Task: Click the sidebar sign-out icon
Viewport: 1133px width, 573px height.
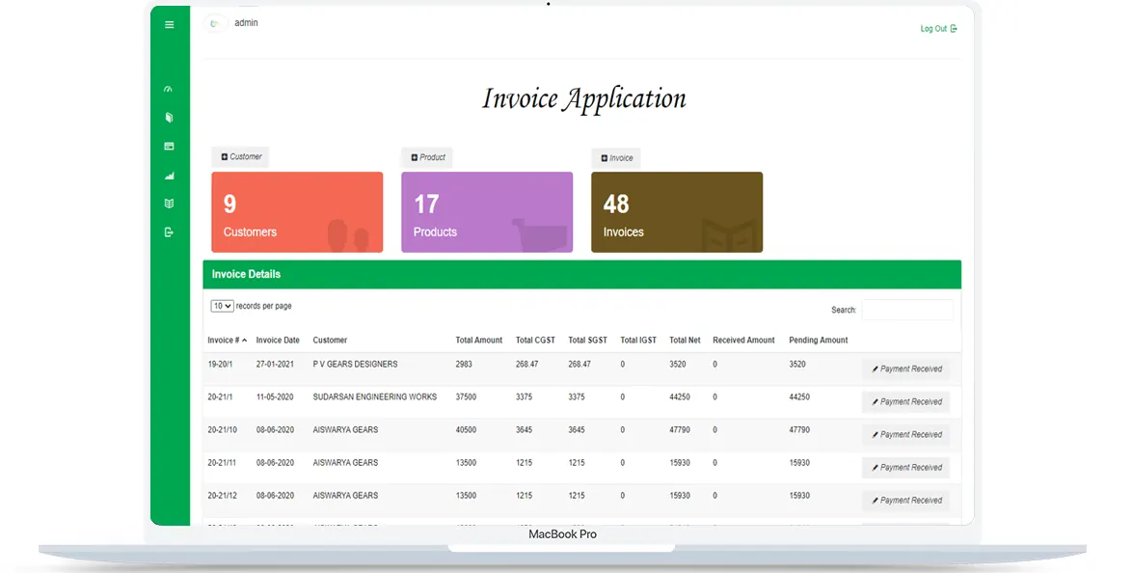Action: pos(169,232)
